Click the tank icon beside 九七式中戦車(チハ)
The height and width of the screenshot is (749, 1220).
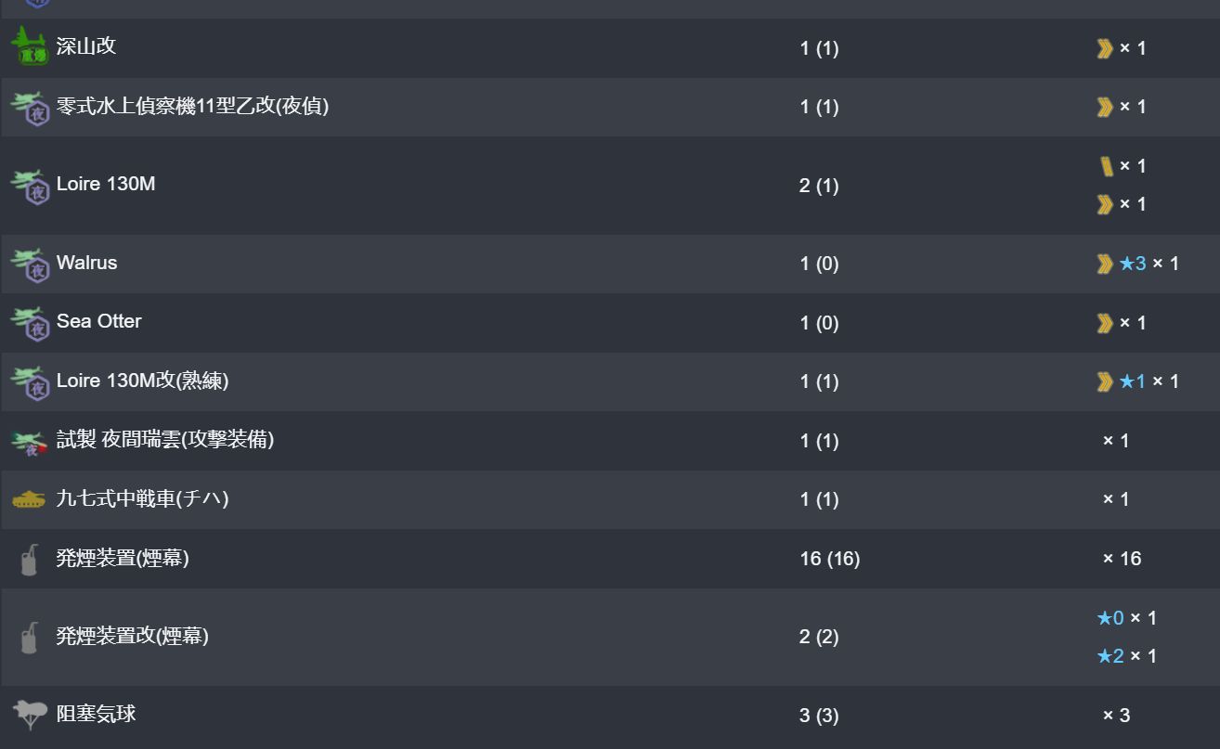(x=29, y=499)
